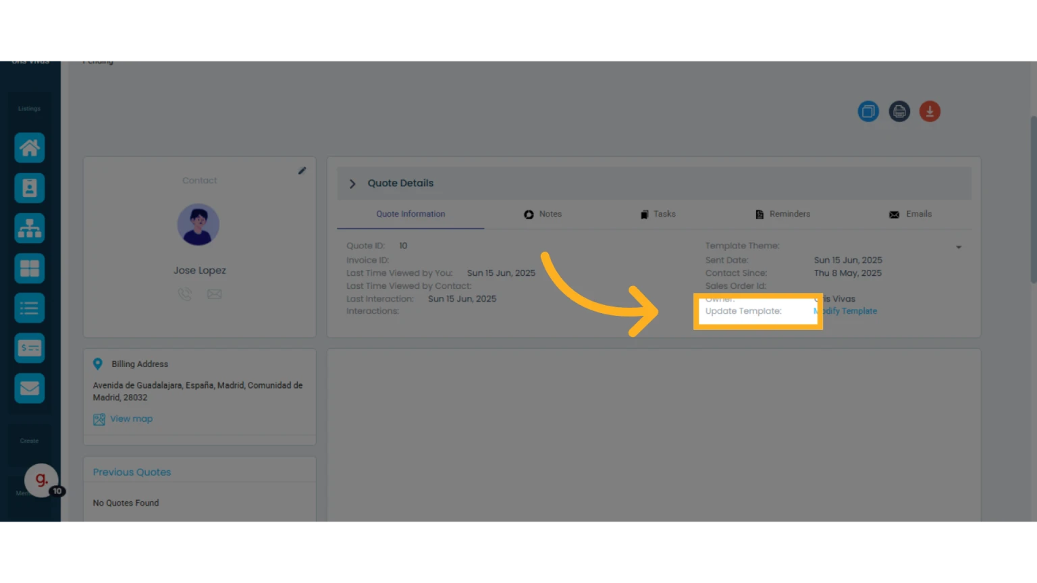Click the dark print quote icon

click(x=899, y=111)
